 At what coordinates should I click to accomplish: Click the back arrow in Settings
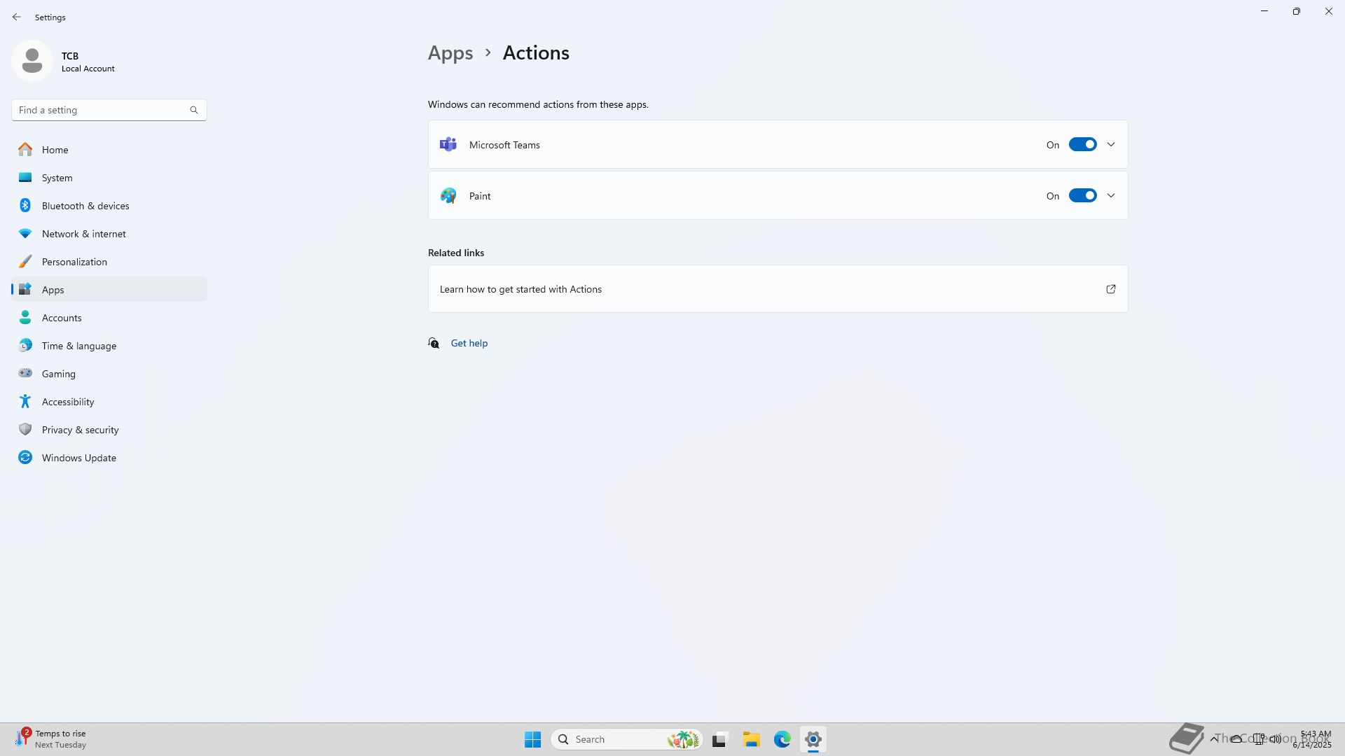click(17, 17)
